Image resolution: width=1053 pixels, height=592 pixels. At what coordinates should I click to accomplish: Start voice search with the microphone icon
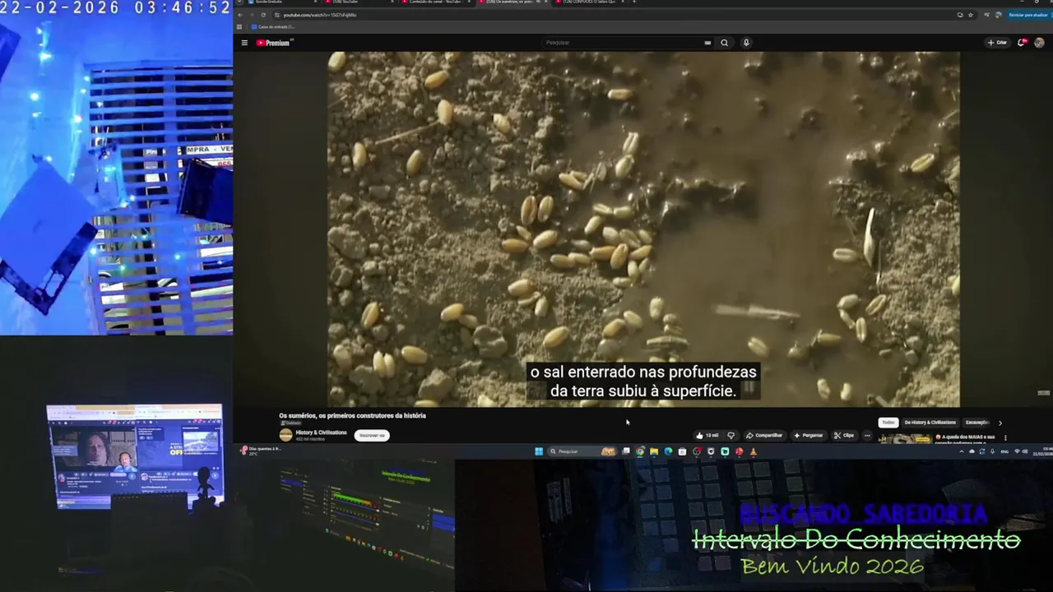coord(746,43)
